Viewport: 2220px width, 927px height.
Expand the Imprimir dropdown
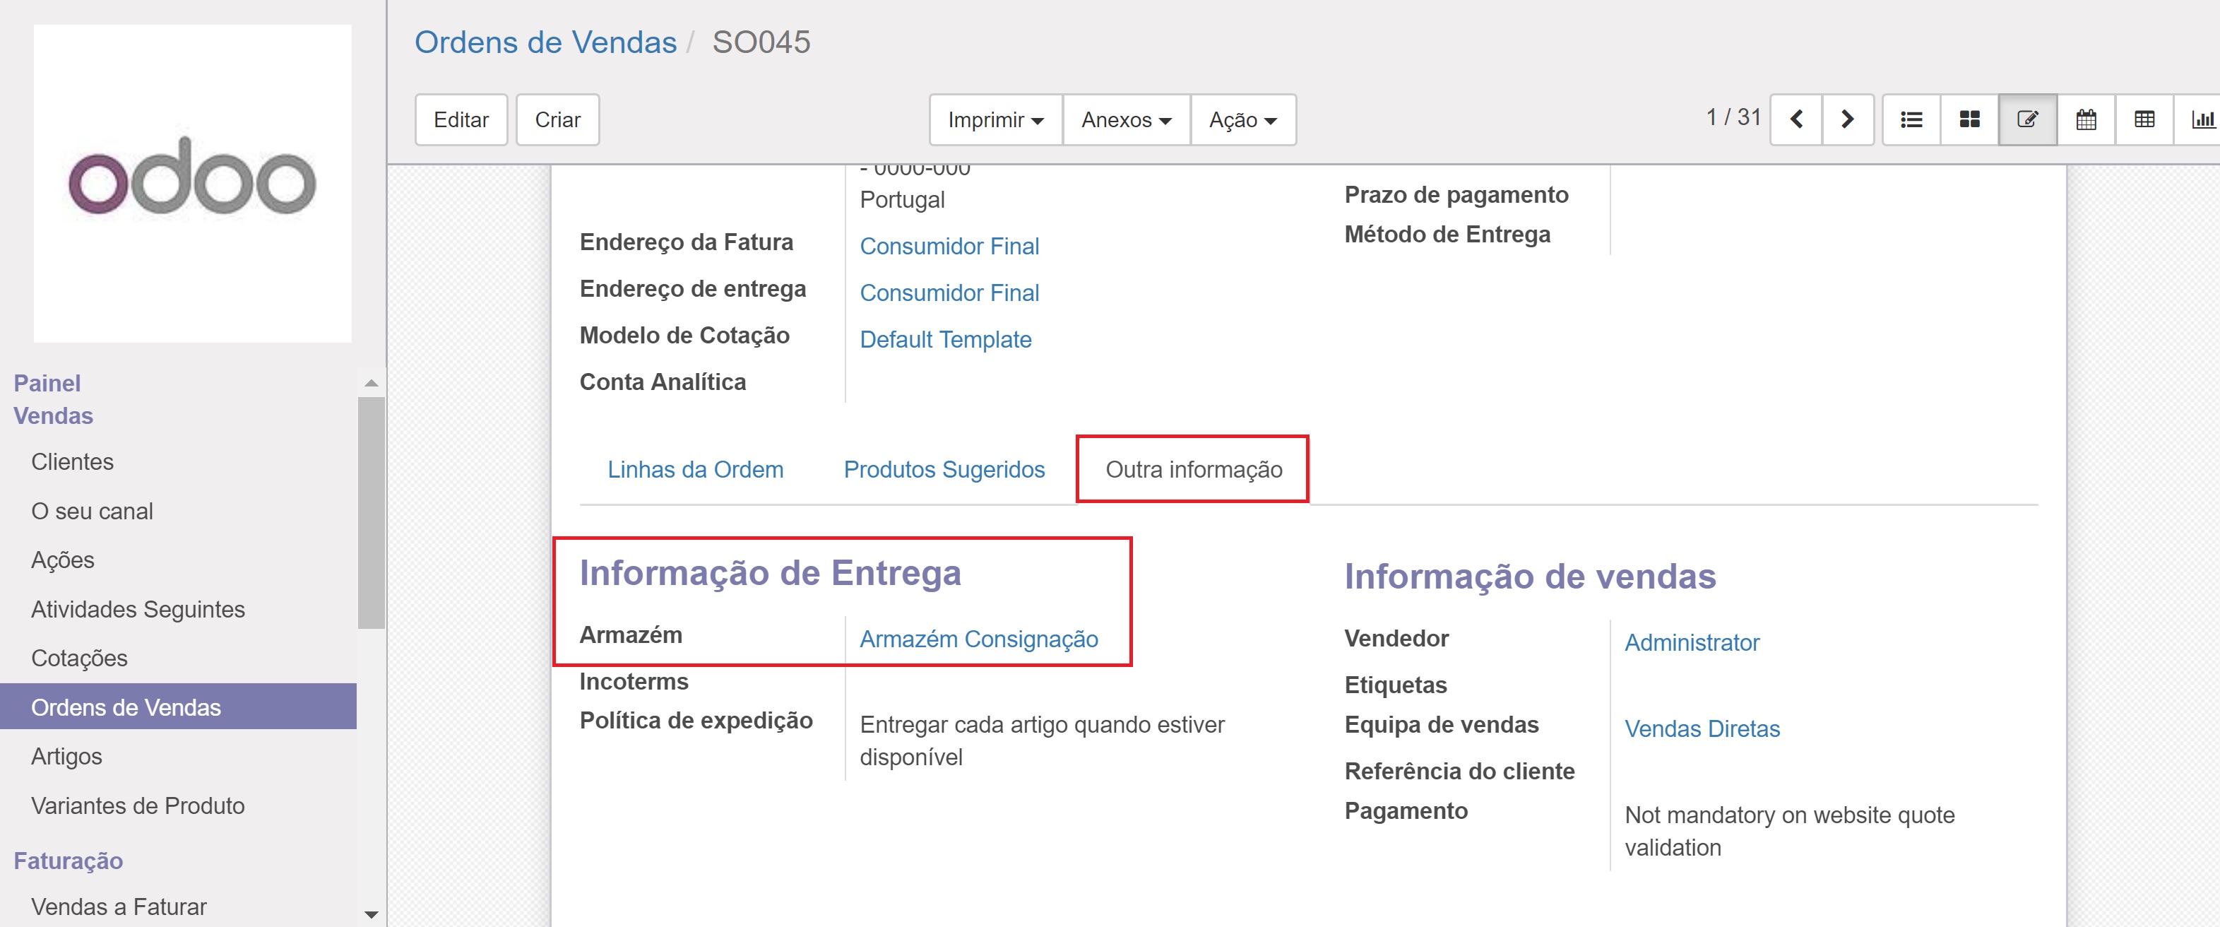(x=995, y=120)
